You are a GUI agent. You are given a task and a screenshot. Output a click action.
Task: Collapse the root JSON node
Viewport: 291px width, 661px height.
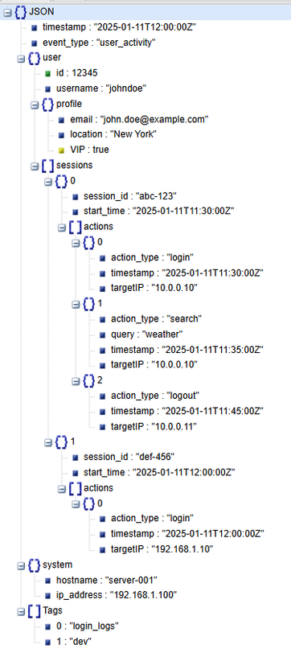pyautogui.click(x=6, y=13)
